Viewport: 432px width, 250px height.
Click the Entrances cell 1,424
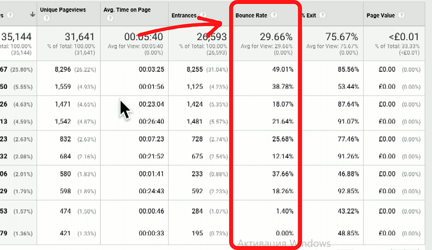point(195,104)
